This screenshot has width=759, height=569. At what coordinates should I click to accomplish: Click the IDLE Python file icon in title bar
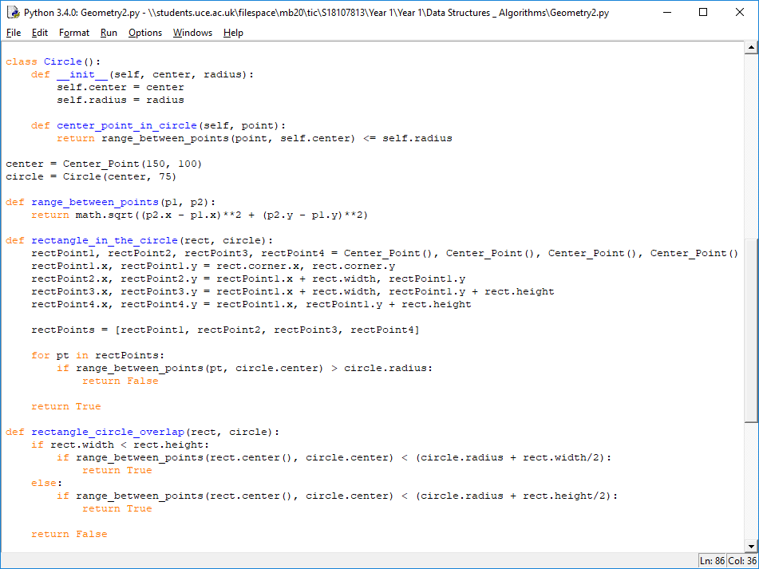[13, 13]
